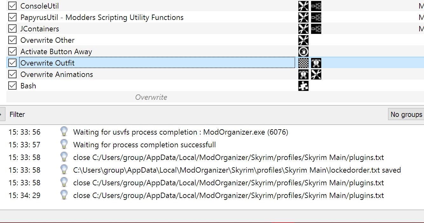424x223 pixels.
Task: Click the script-tree icon in JContainers row
Action: coord(316,29)
